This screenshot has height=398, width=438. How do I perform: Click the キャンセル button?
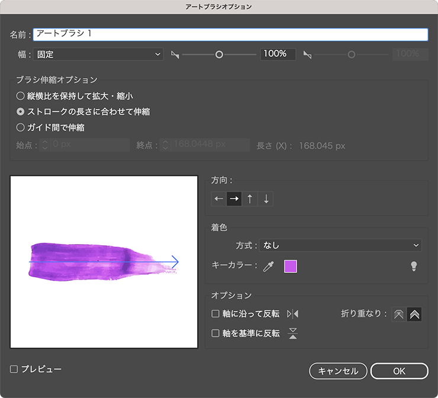pos(338,371)
